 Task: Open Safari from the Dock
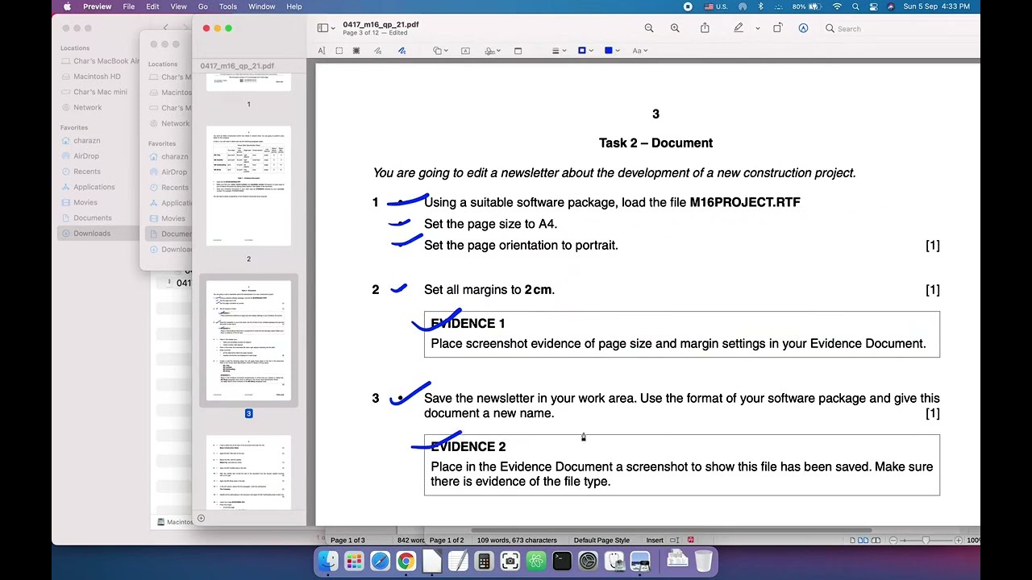(380, 561)
